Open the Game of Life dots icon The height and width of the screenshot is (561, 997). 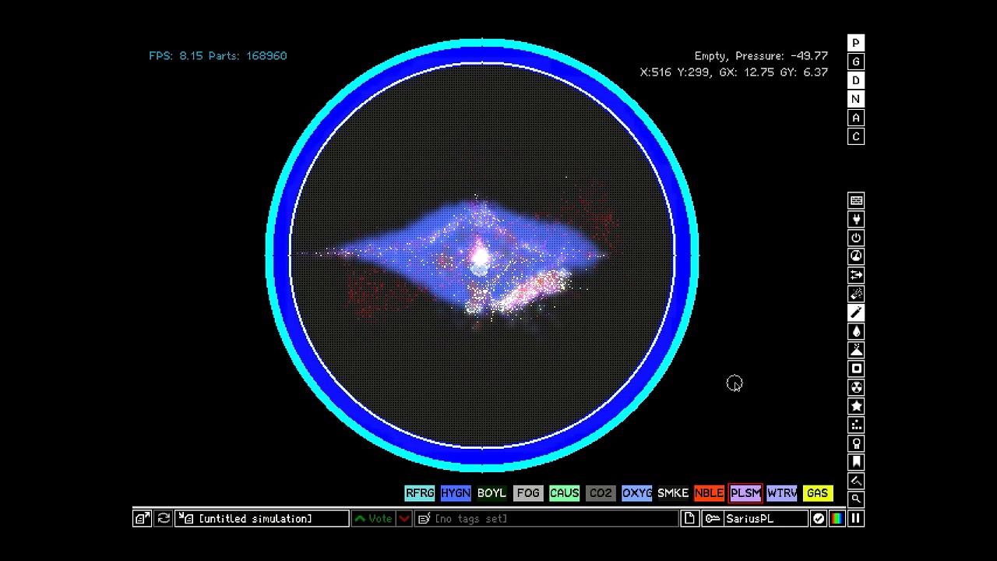[x=856, y=425]
